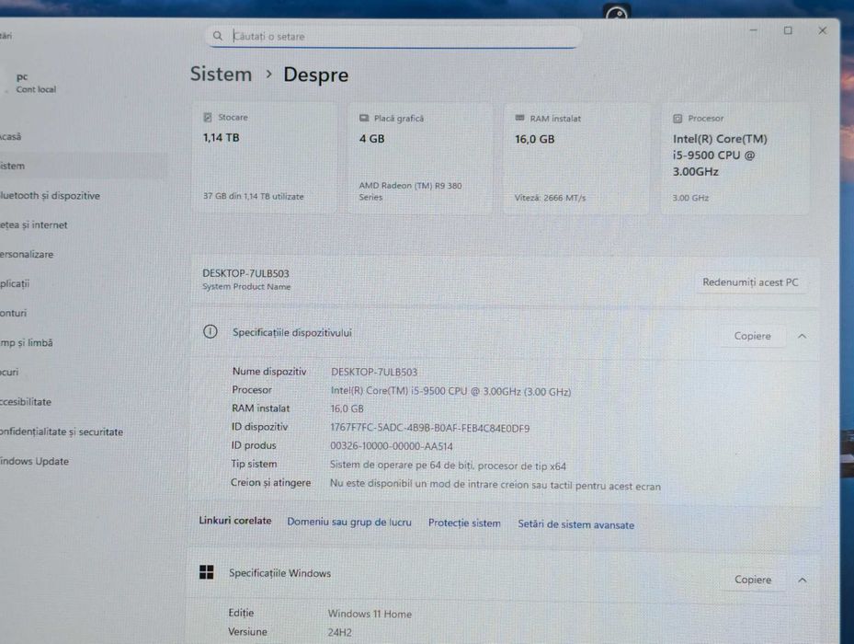Click the Tip sistem value text
The width and height of the screenshot is (854, 644).
click(448, 466)
